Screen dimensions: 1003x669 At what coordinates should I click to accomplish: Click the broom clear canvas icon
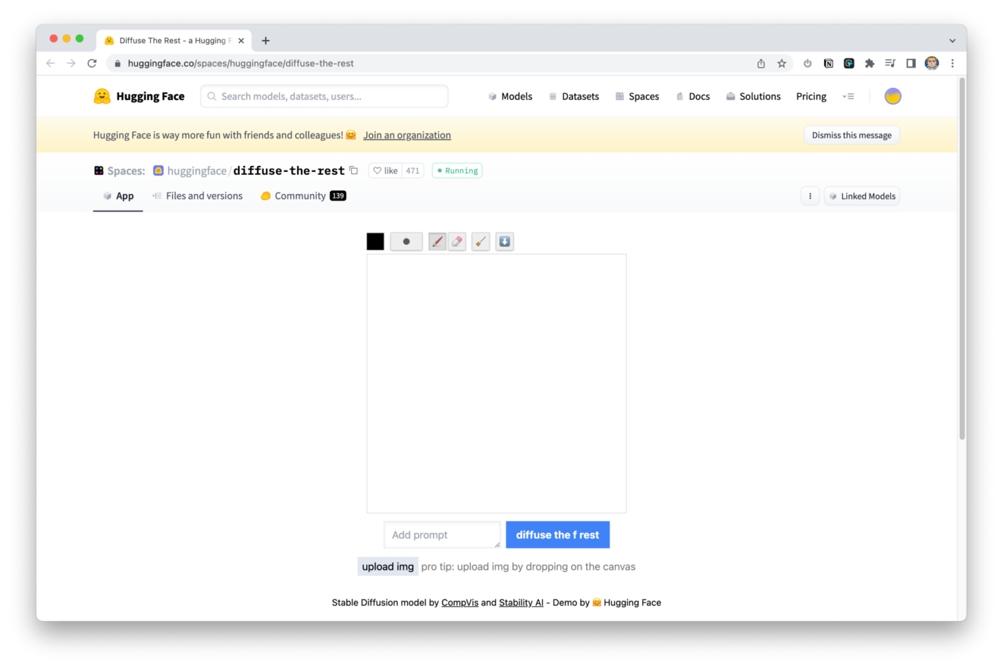click(481, 241)
